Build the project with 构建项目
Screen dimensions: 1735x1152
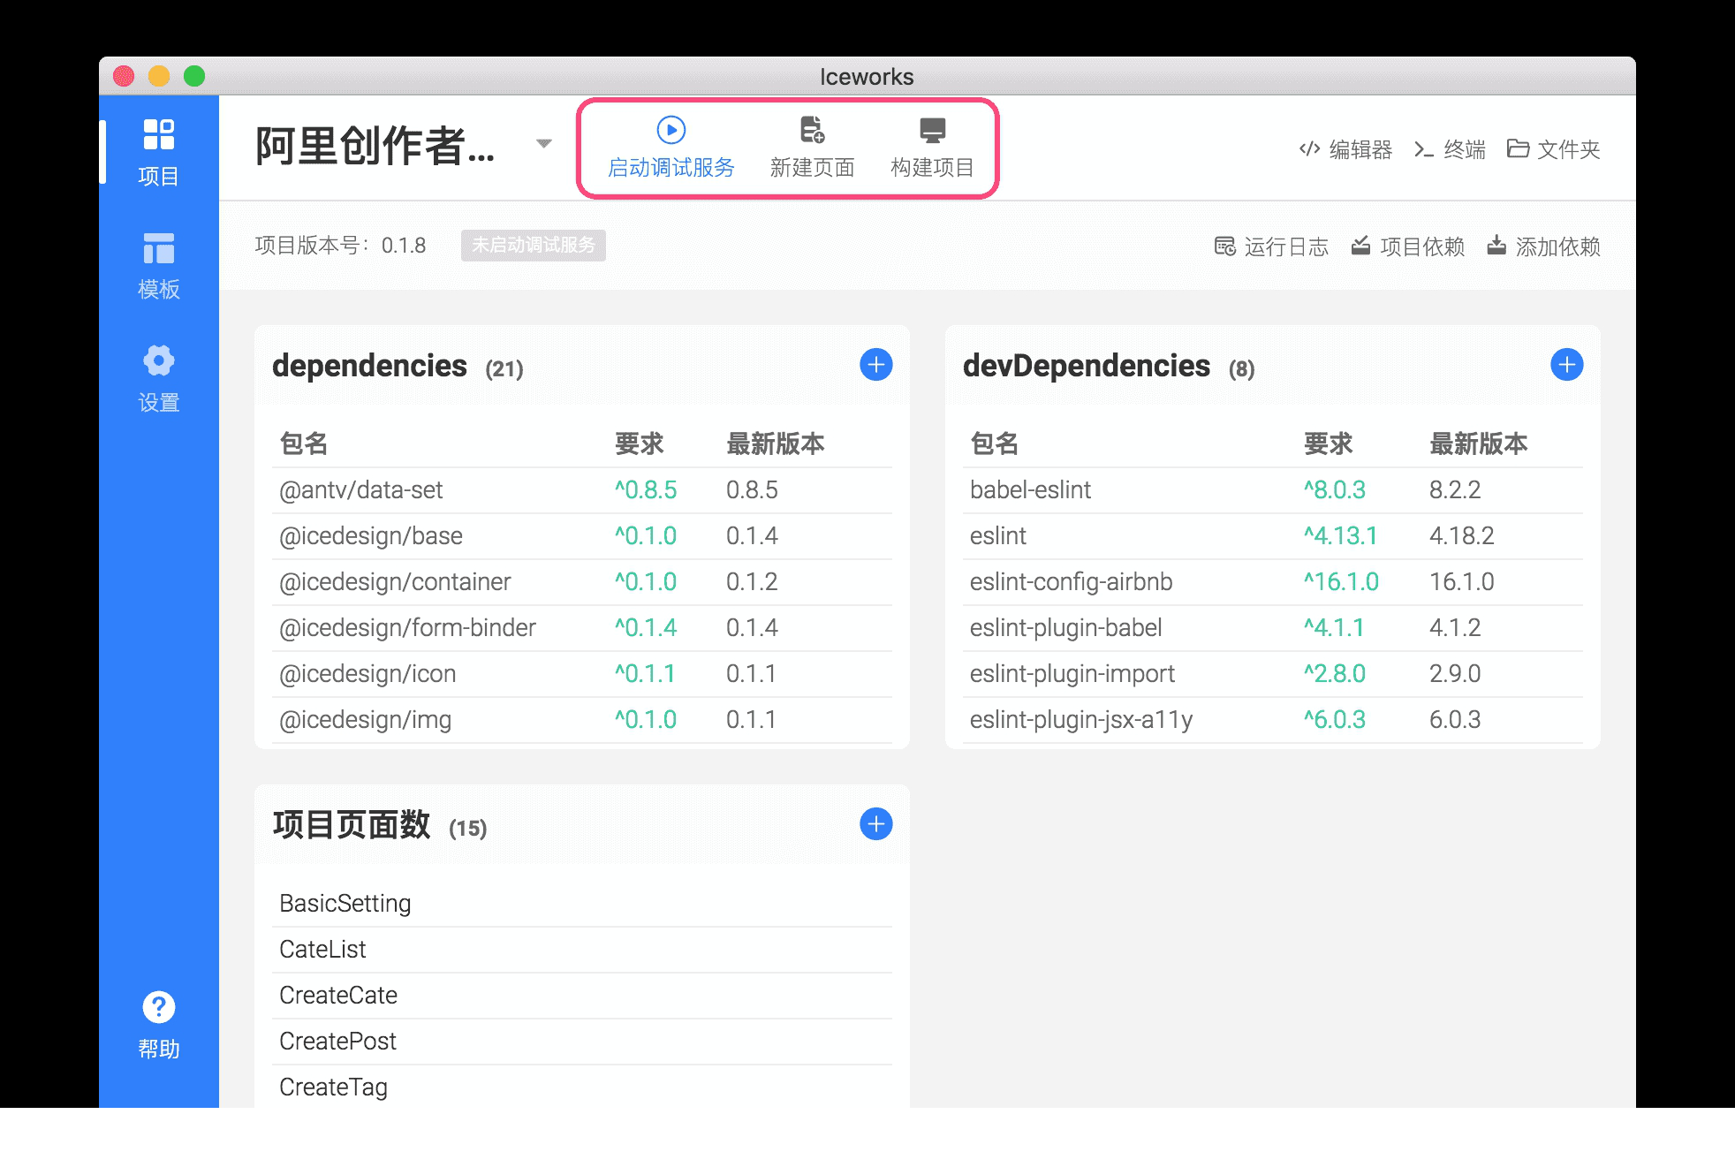tap(932, 148)
